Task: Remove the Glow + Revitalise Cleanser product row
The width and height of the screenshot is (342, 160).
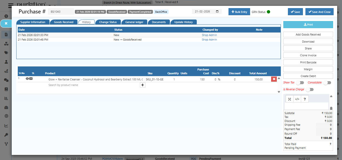Action: pos(274,79)
